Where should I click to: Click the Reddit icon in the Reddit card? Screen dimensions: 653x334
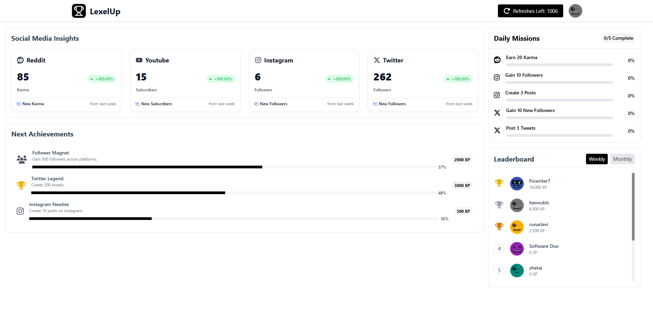click(x=20, y=60)
